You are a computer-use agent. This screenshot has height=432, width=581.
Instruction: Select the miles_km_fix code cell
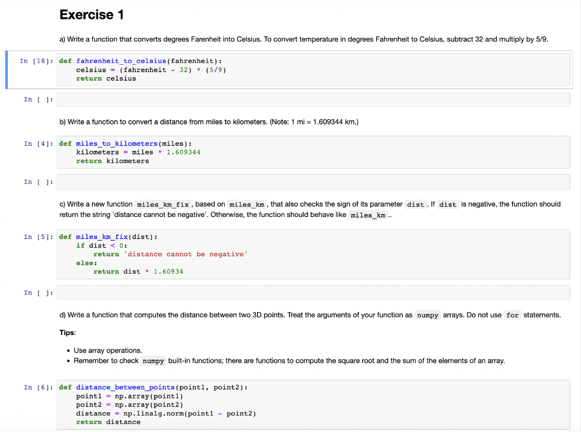click(x=227, y=254)
